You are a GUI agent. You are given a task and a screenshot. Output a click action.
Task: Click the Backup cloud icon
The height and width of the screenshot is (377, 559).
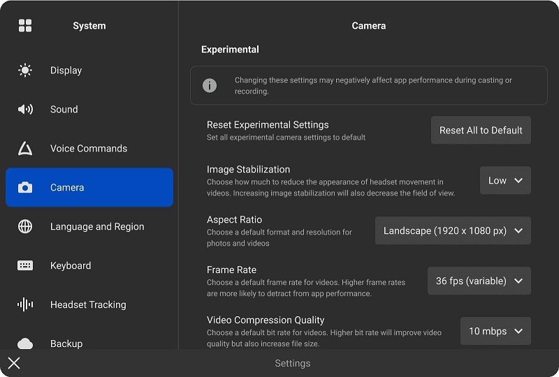click(25, 343)
